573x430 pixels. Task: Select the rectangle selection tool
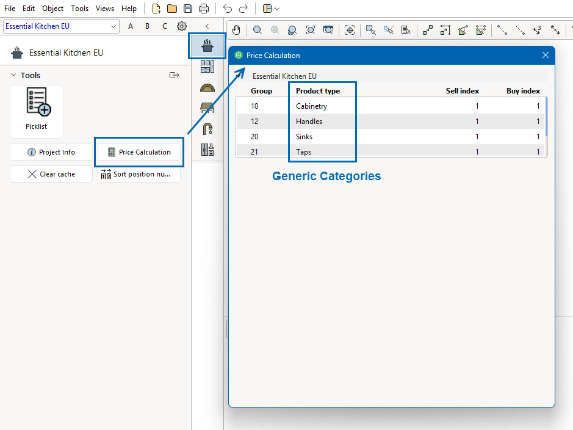pyautogui.click(x=371, y=30)
